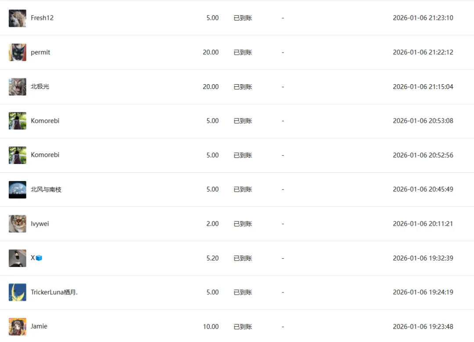Click the black cat avatar next to permit
The height and width of the screenshot is (342, 474).
click(18, 52)
